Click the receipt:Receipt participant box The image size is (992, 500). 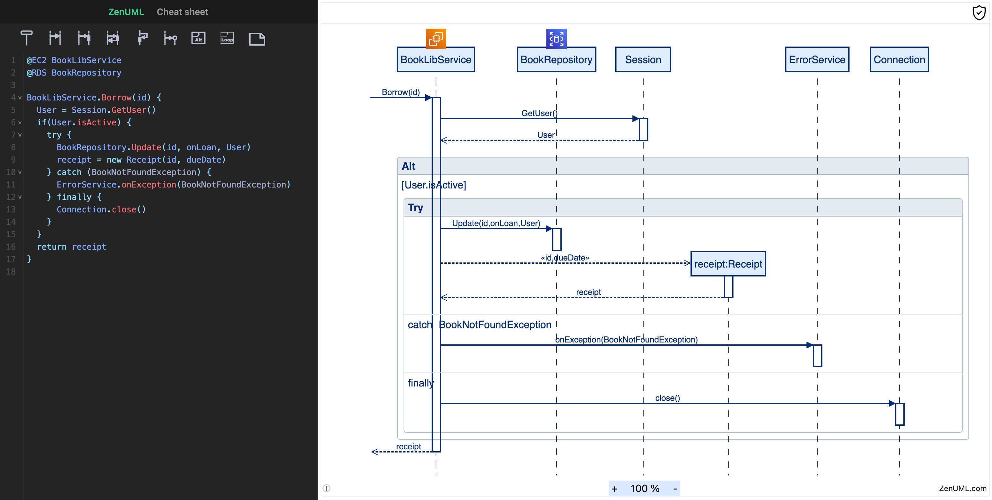[728, 264]
